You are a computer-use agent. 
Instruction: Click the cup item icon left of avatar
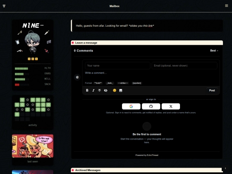(17, 42)
